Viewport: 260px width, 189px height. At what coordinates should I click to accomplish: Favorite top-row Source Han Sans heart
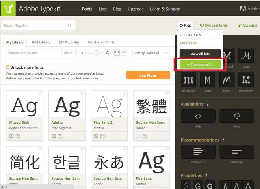point(167,93)
